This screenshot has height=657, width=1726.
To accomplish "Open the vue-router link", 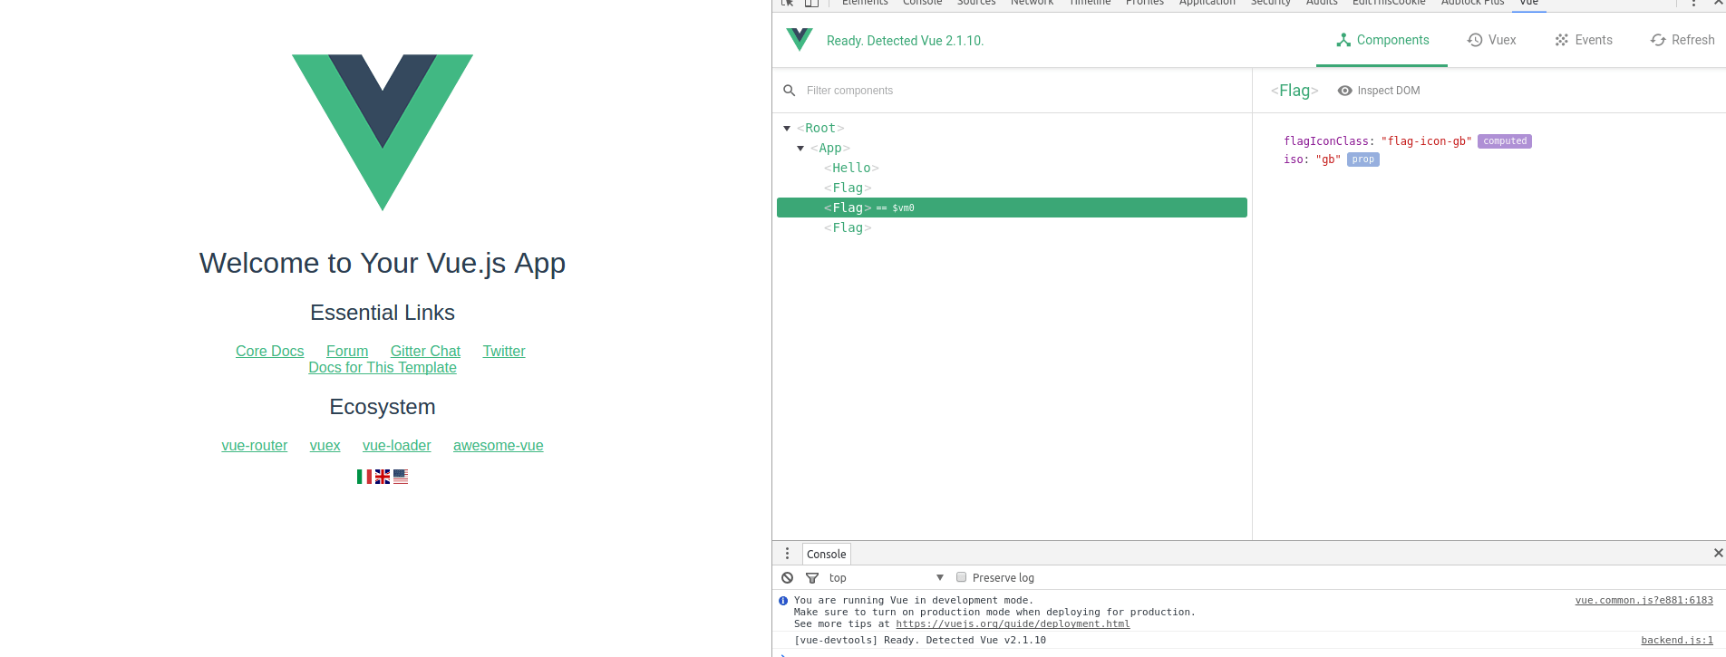I will pyautogui.click(x=255, y=445).
